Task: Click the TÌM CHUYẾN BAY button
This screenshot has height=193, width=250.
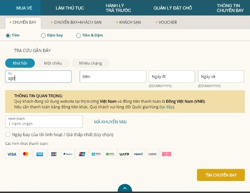Action: pos(221,175)
